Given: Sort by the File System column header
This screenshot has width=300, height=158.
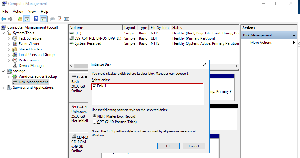Looking at the screenshot, I should coord(159,28).
